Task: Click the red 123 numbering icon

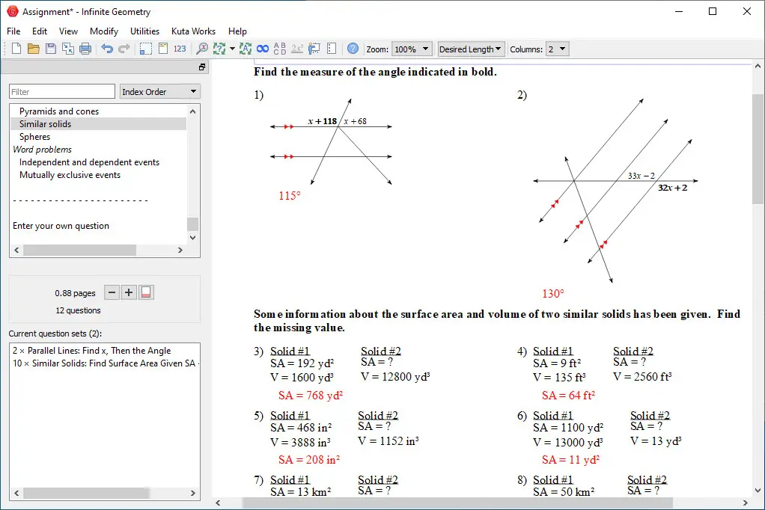Action: tap(180, 49)
